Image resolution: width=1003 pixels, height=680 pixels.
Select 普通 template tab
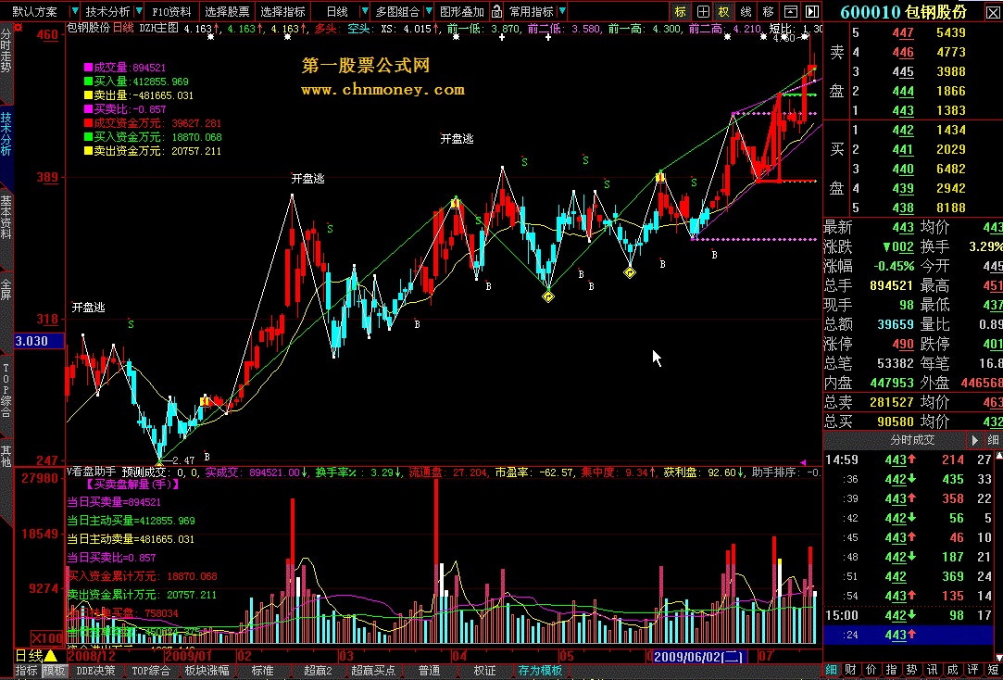pos(429,671)
